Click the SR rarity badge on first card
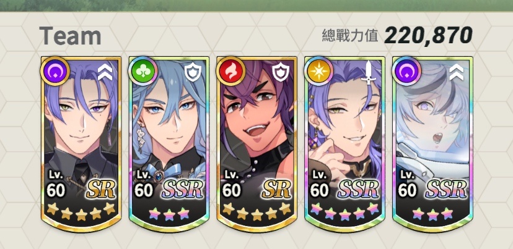 (x=101, y=188)
